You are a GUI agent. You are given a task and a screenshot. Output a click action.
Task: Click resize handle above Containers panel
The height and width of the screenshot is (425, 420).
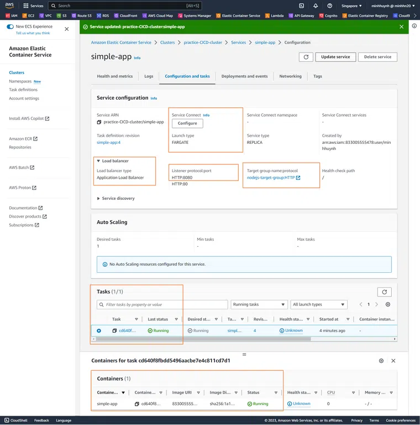[x=244, y=355]
